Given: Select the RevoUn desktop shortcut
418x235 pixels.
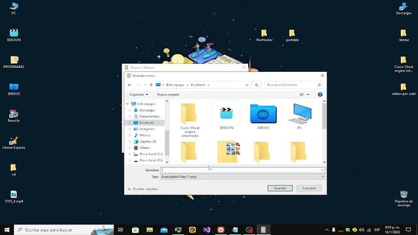Looking at the screenshot, I should click(x=14, y=116).
